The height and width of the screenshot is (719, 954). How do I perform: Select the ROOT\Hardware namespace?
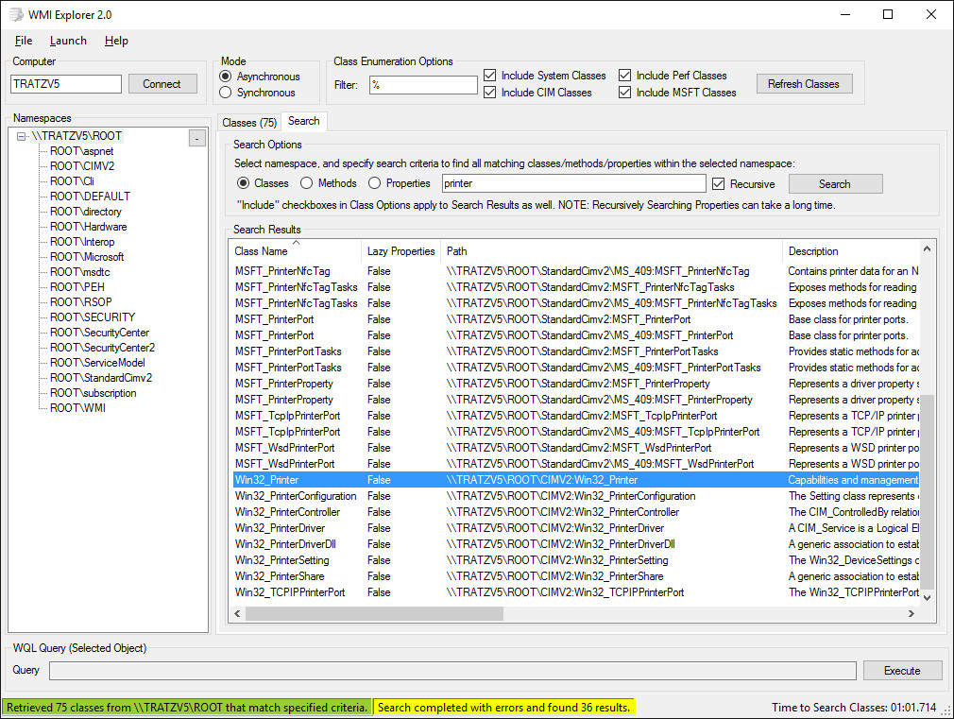pos(88,227)
